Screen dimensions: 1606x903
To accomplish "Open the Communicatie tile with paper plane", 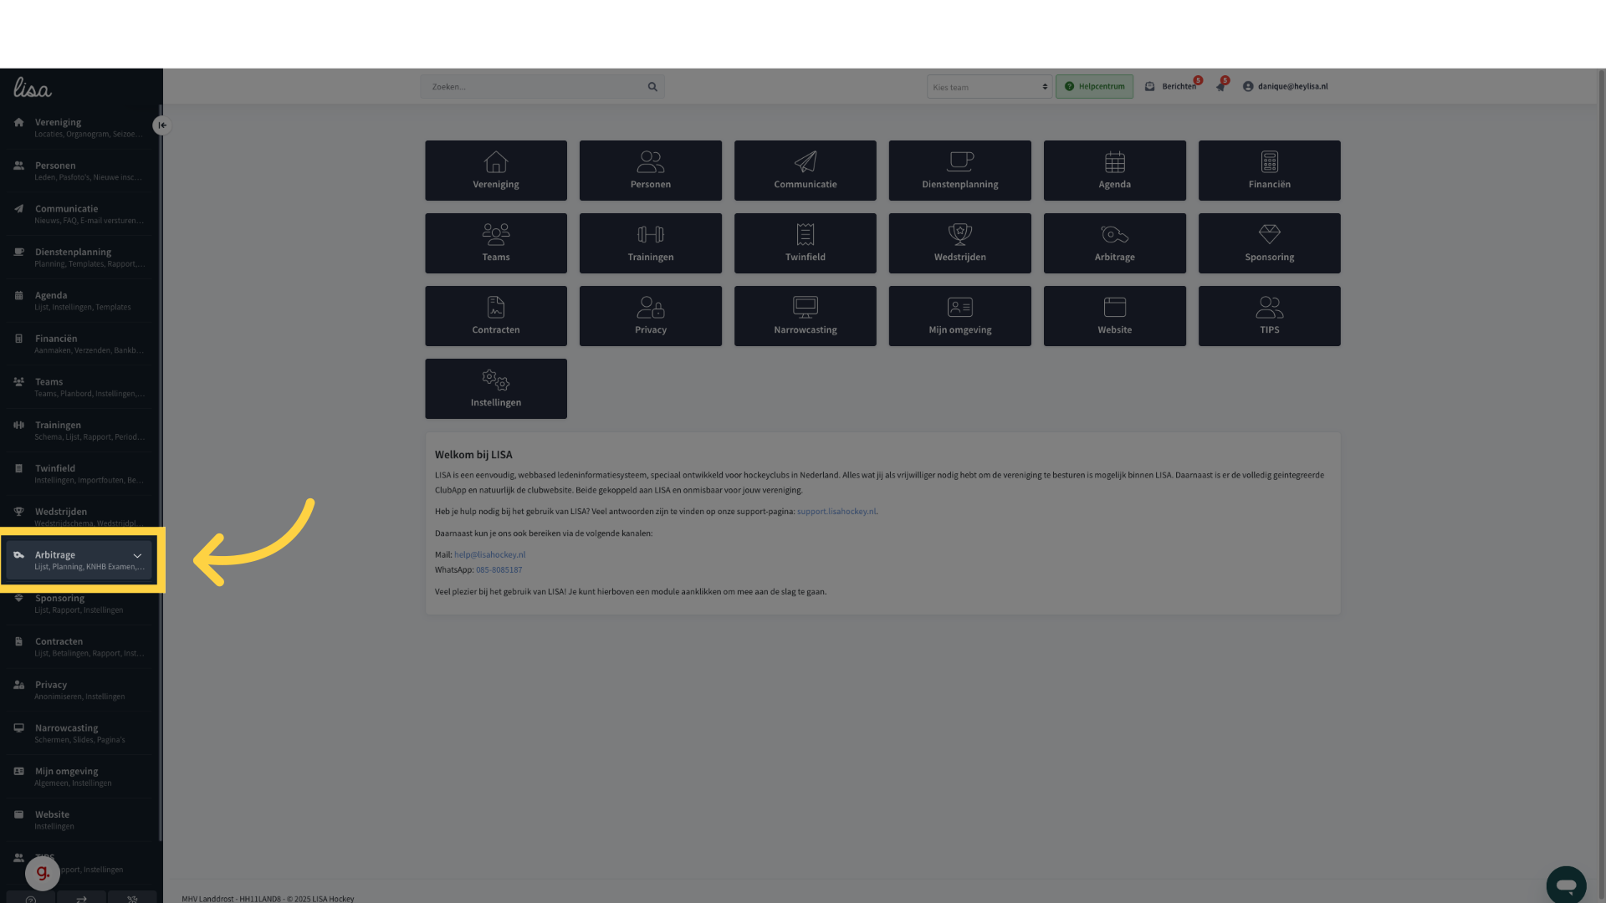I will tap(806, 171).
